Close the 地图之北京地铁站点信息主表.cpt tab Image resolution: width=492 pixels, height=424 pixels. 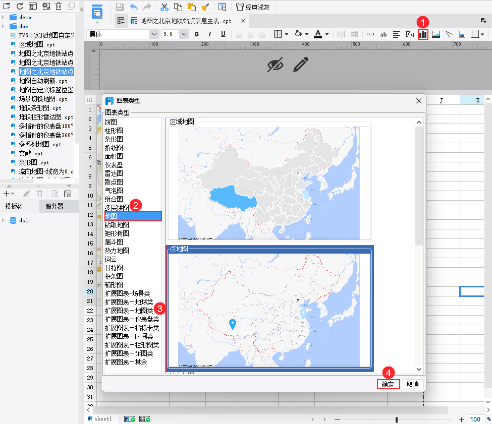[243, 21]
